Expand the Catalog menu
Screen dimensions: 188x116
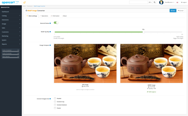point(11,16)
